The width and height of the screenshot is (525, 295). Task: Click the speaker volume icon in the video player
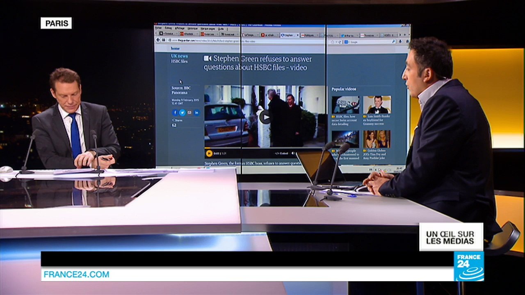pos(293,153)
